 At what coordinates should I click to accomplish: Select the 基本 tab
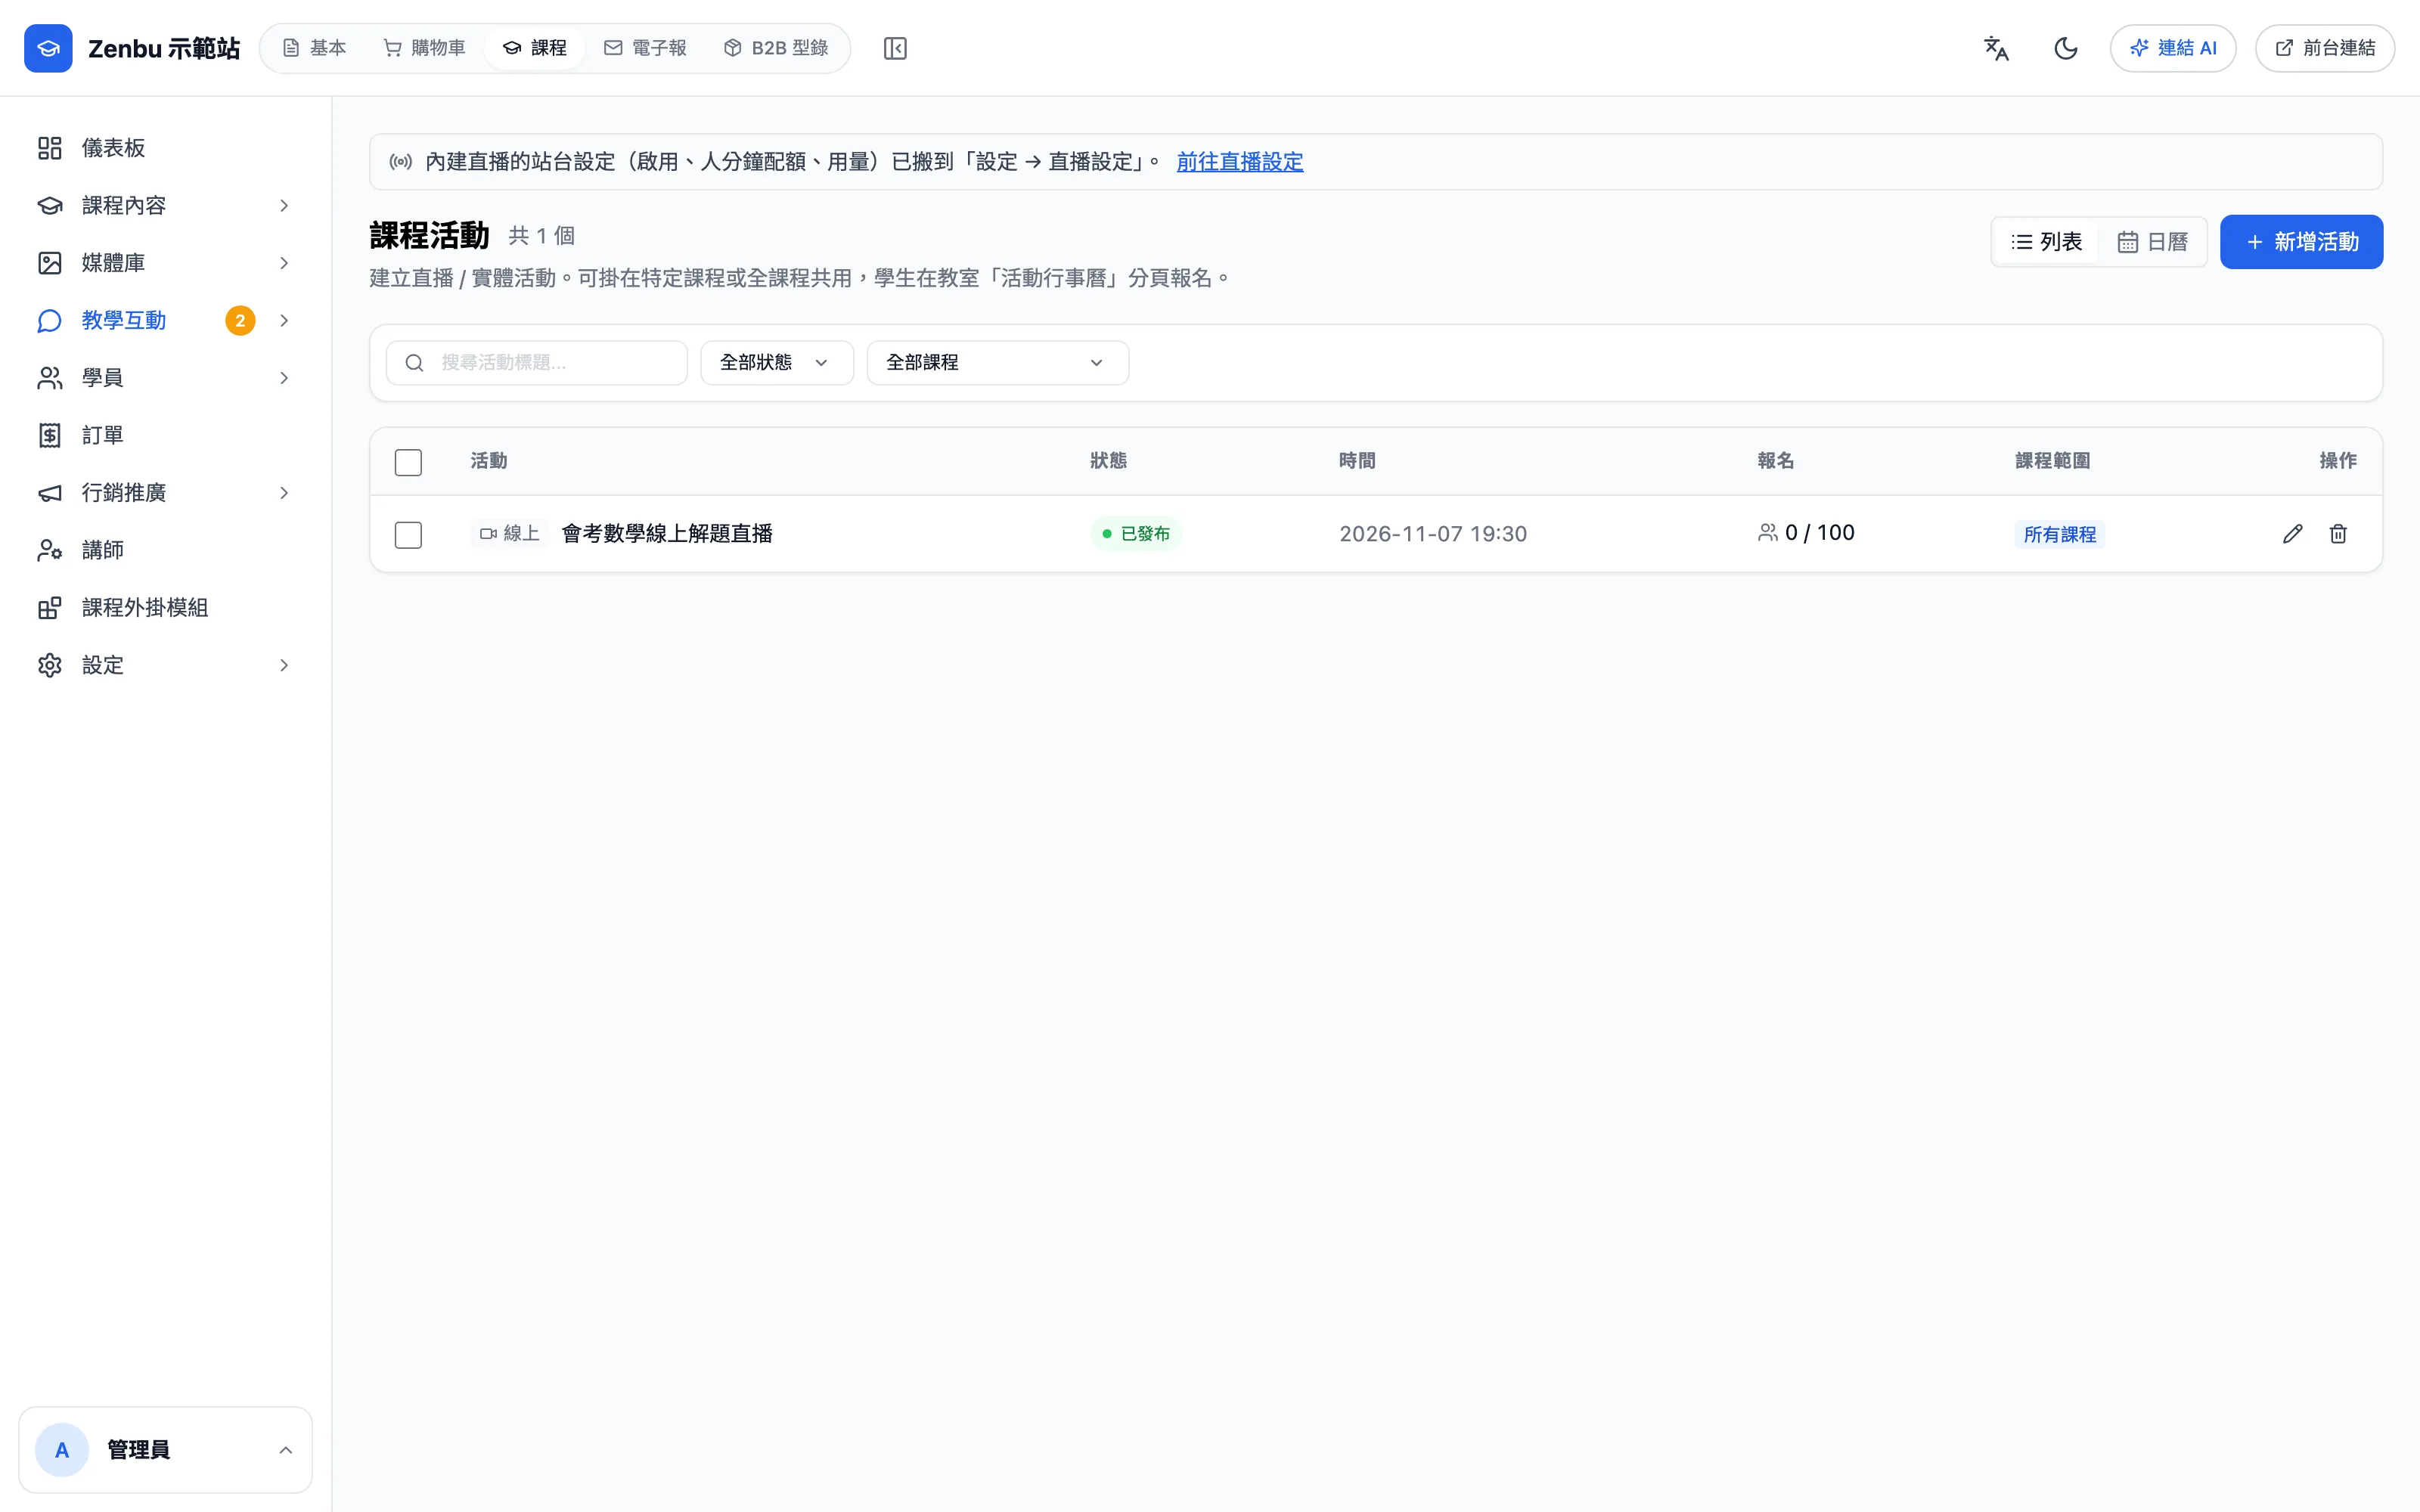[x=314, y=48]
